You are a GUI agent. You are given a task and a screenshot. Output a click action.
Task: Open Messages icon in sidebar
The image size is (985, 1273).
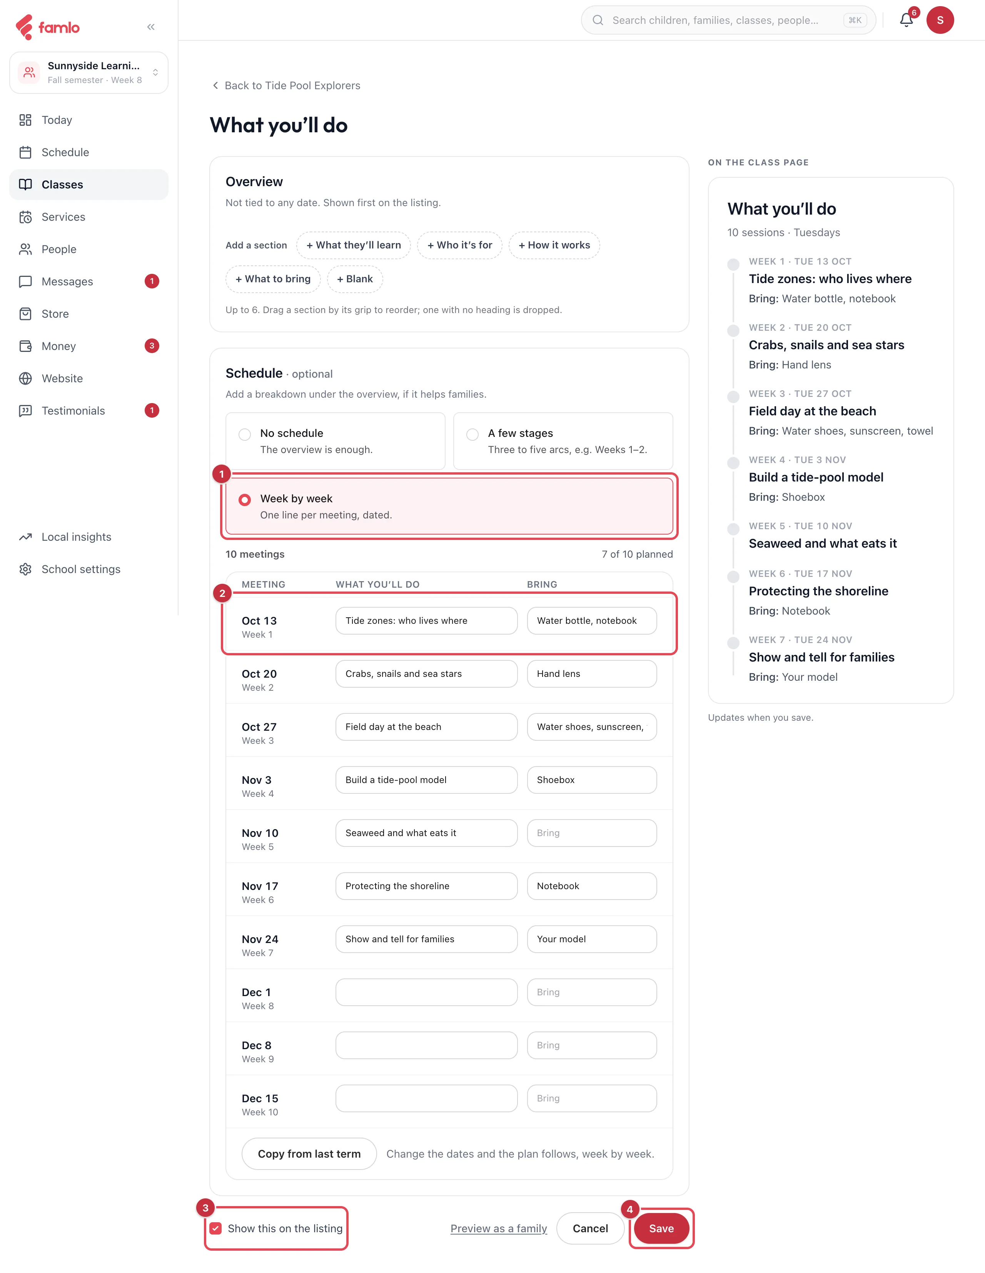pos(25,282)
